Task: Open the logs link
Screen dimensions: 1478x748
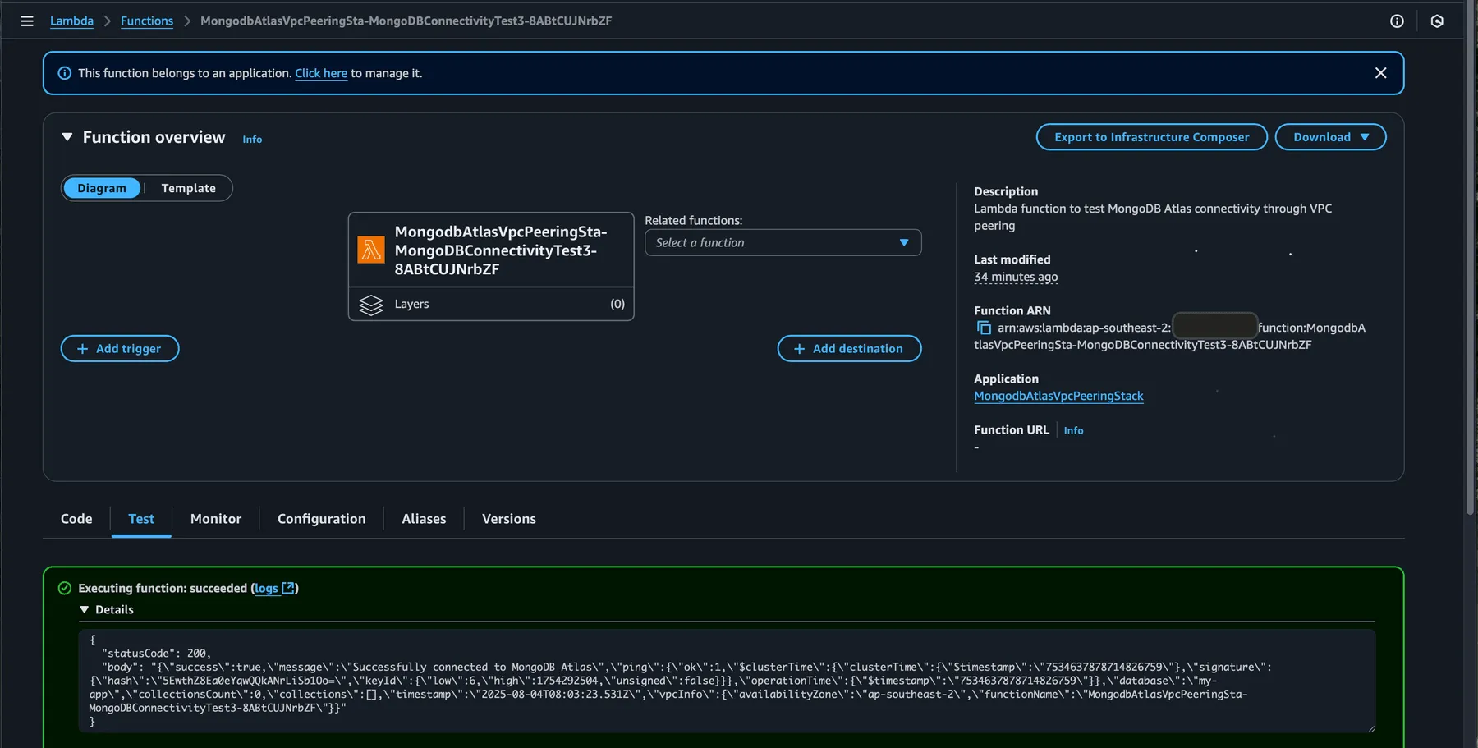Action: (x=266, y=588)
